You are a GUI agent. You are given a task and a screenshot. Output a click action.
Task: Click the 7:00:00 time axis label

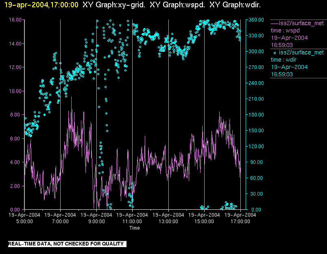[60, 222]
